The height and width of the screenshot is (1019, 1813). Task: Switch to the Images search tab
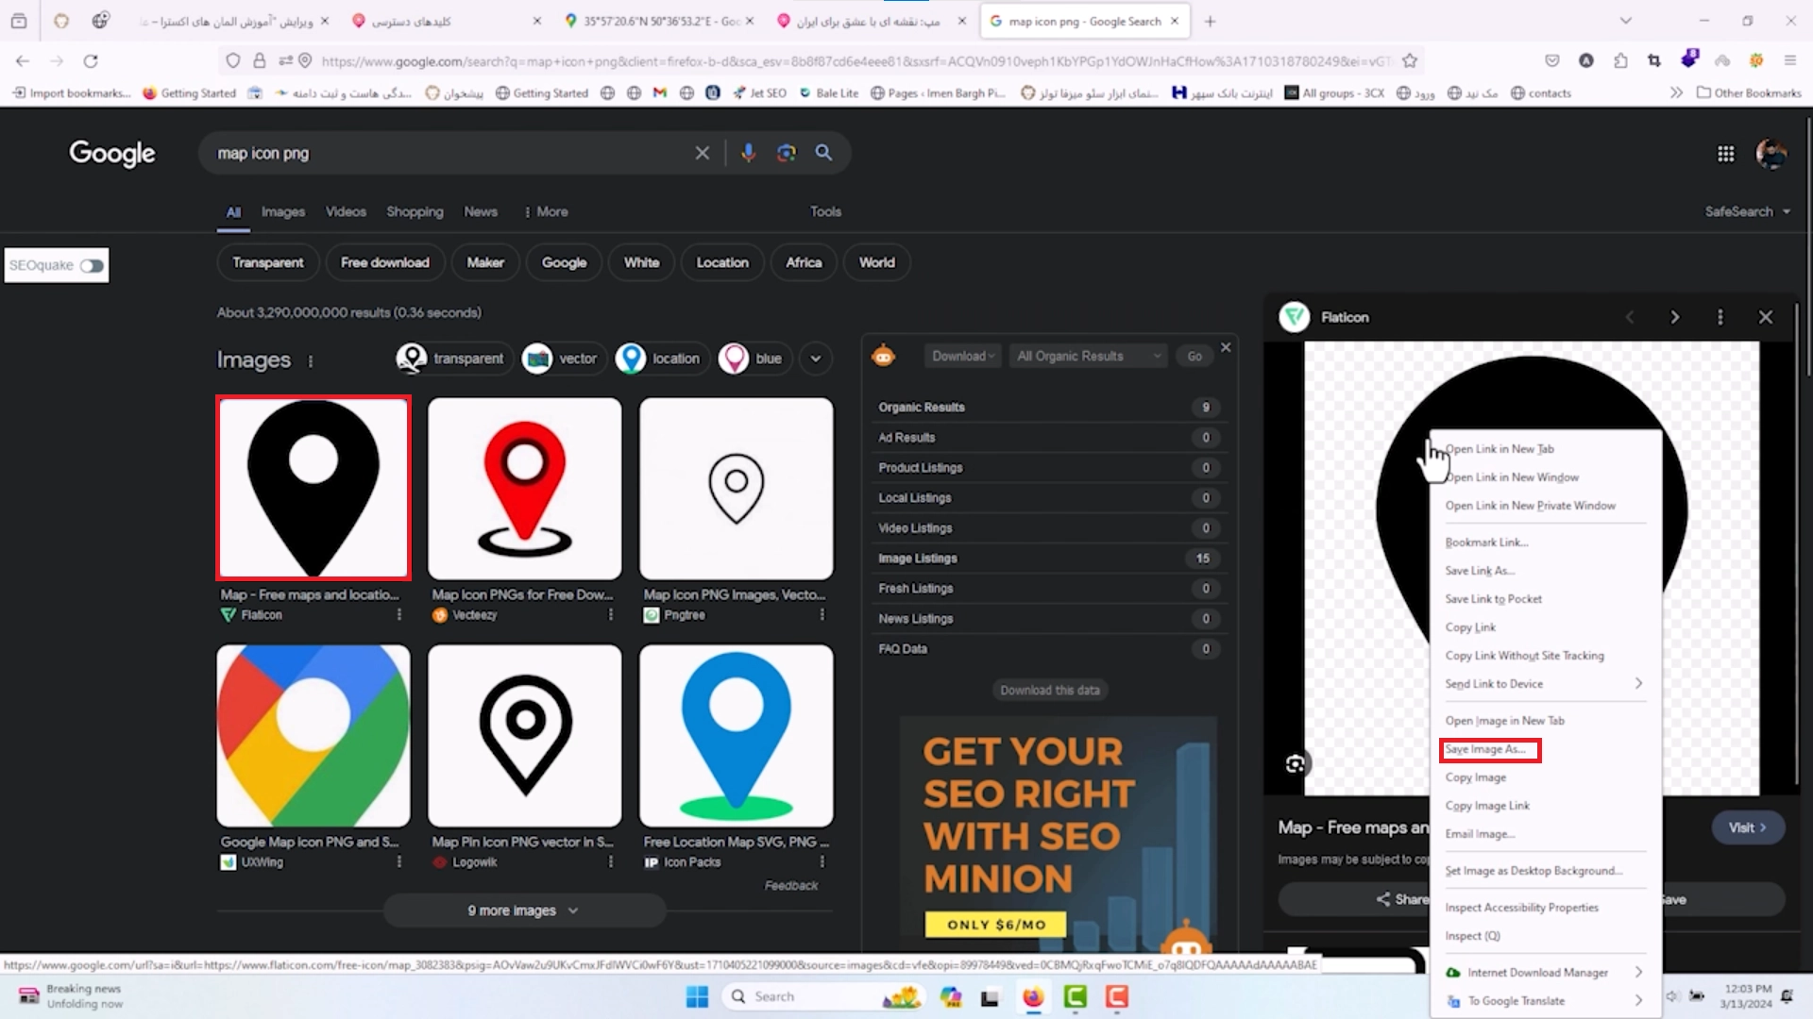click(x=283, y=211)
